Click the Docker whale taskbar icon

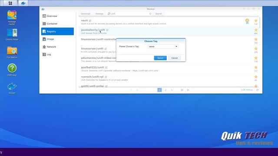[23, 3]
